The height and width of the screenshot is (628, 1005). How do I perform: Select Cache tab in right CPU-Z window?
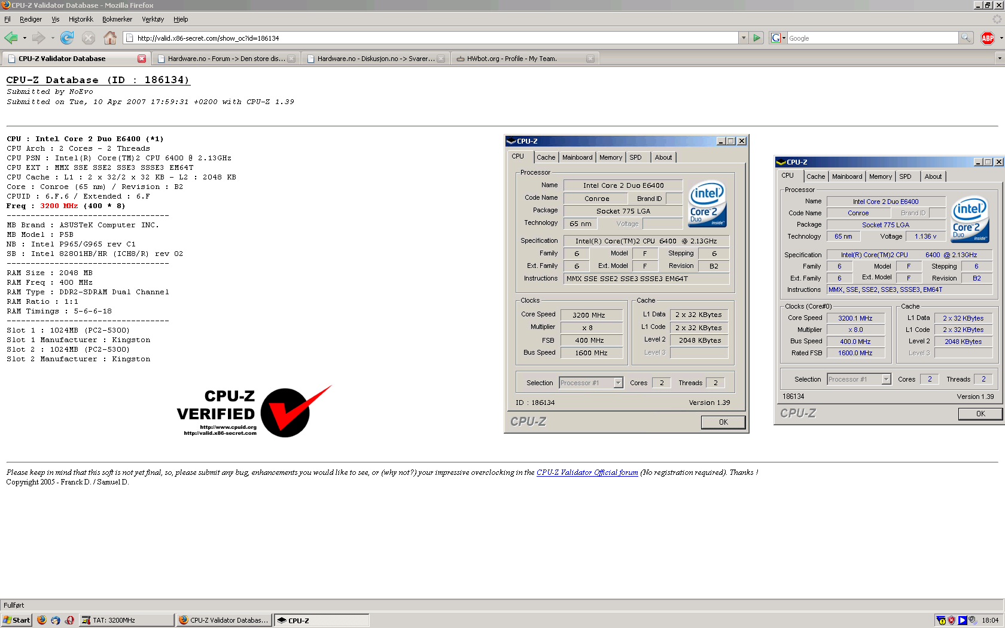815,176
